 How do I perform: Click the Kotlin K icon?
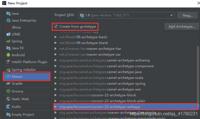click(8, 107)
